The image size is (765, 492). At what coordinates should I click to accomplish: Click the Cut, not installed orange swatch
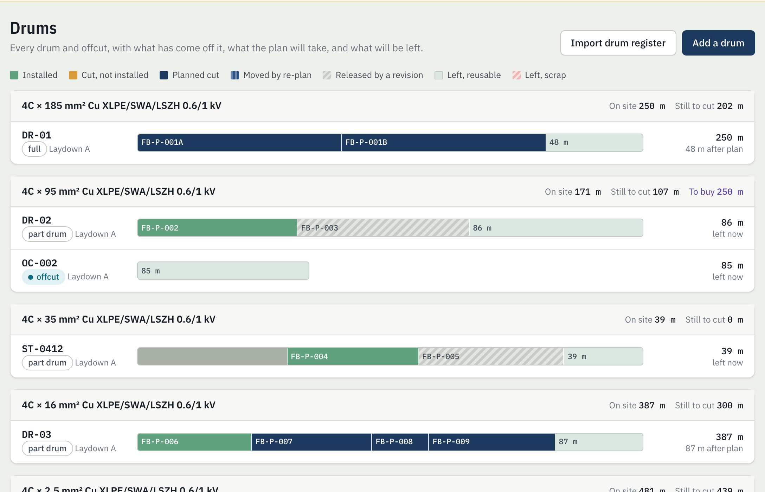pyautogui.click(x=73, y=75)
